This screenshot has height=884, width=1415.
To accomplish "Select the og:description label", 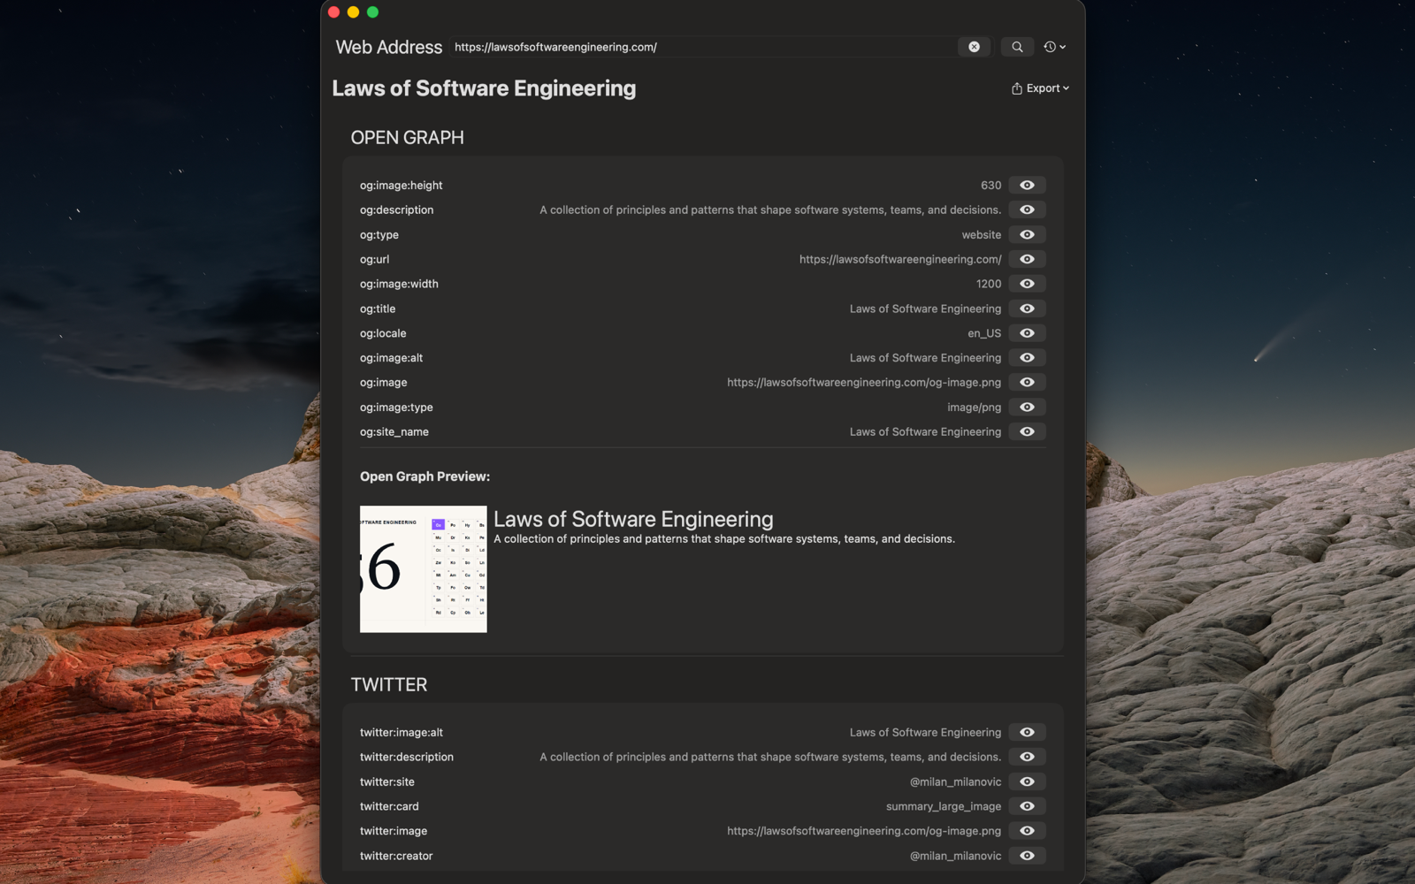I will coord(396,210).
